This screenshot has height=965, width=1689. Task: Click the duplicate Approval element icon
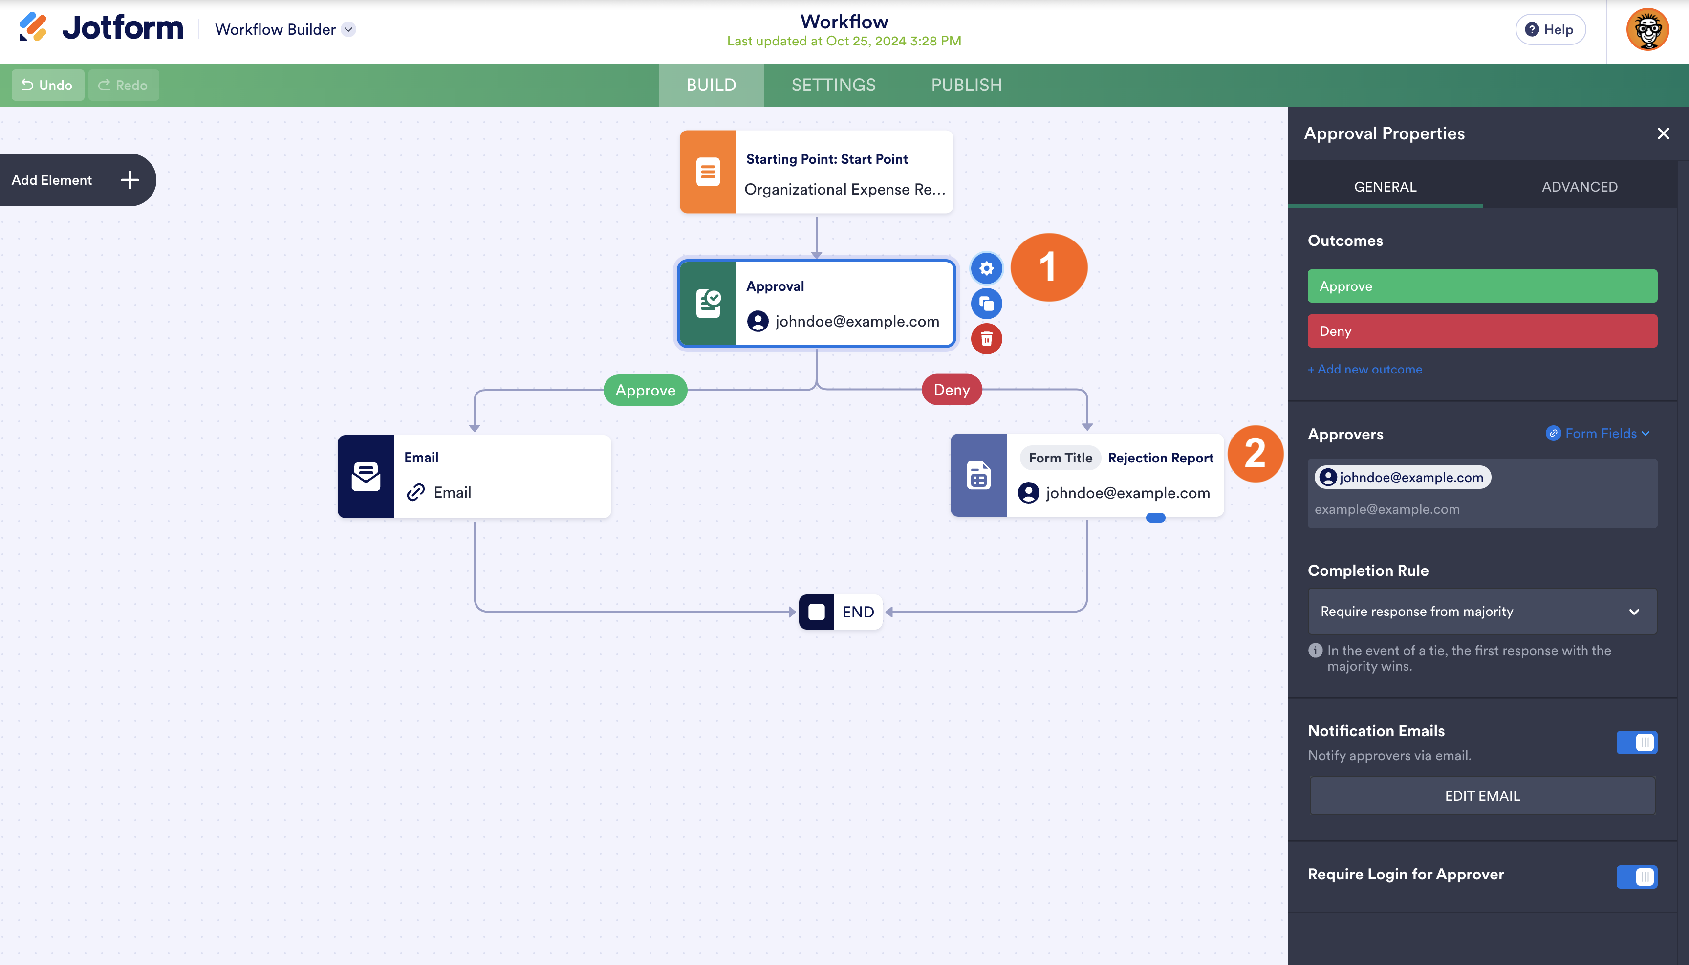(986, 304)
